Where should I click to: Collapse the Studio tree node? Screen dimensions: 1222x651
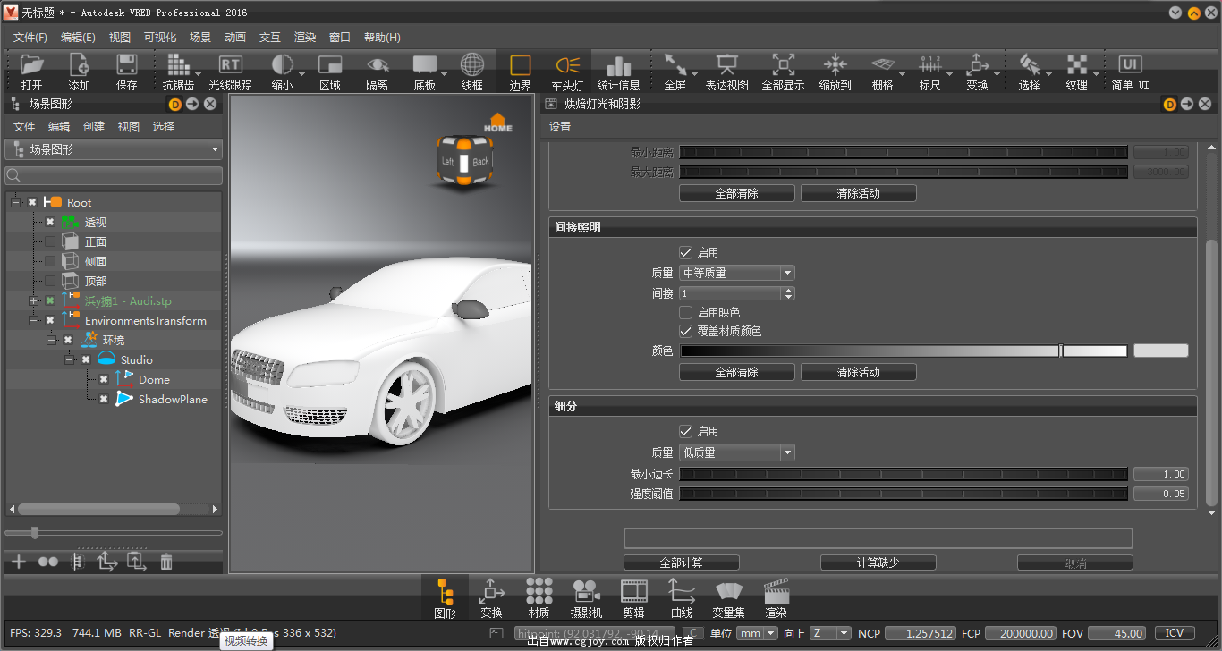(69, 359)
